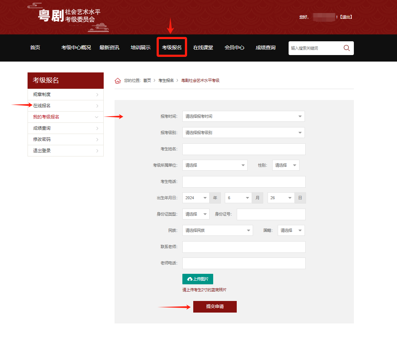Click the 请上传考生2寸的蓝底照片 hint text
The width and height of the screenshot is (397, 339).
pos(204,290)
